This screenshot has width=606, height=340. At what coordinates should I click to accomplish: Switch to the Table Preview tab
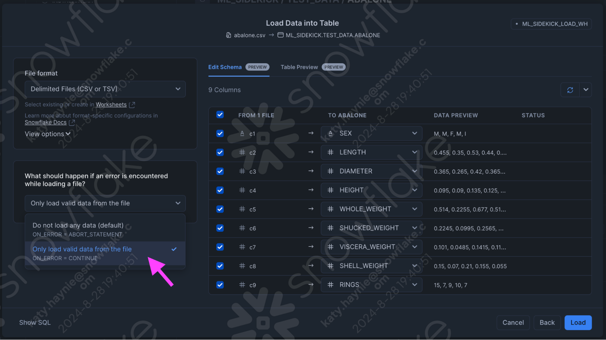pos(299,67)
